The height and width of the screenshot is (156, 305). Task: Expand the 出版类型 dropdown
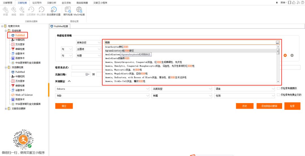182,89
